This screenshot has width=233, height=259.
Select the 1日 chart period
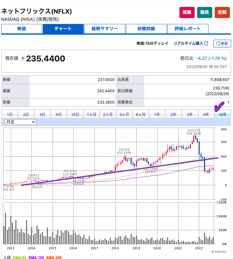(x=9, y=114)
